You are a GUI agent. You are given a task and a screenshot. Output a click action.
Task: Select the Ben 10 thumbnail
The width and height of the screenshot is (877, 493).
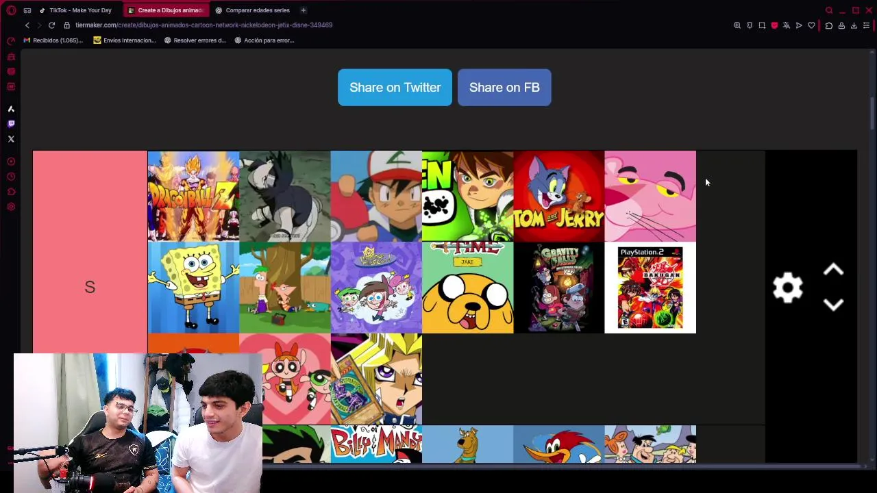[x=467, y=197]
